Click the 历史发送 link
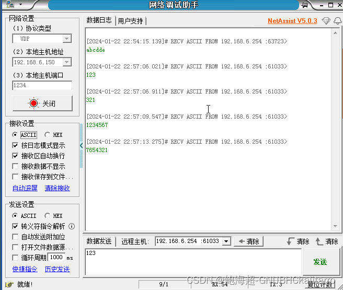Screen dimensions: 343x290 pos(58,269)
